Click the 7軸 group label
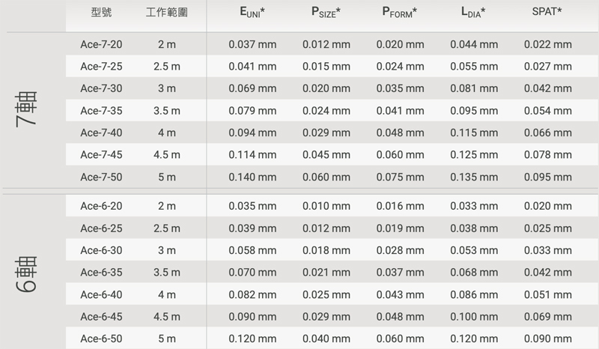The image size is (599, 349). [x=31, y=111]
